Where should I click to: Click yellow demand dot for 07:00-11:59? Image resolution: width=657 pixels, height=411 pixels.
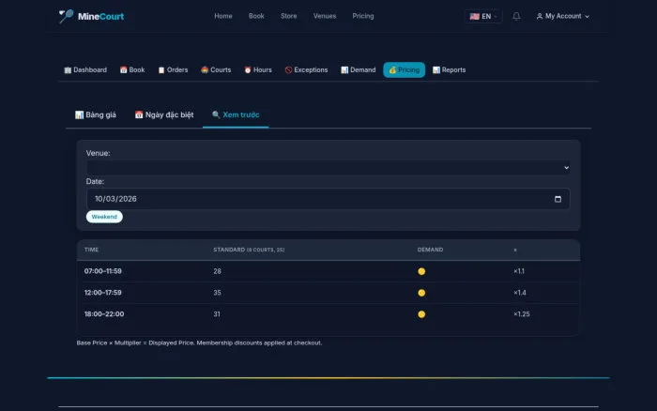pos(421,271)
